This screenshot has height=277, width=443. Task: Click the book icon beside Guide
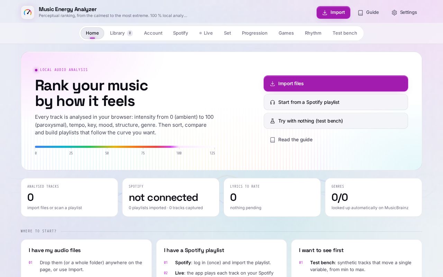coord(360,12)
